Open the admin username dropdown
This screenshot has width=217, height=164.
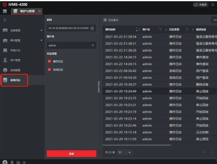click(71, 45)
